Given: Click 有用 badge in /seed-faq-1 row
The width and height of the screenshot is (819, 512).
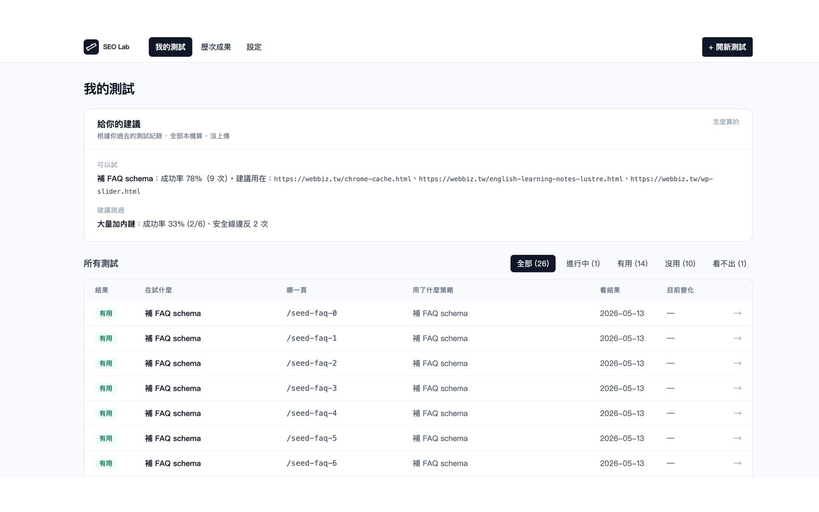Looking at the screenshot, I should point(106,338).
